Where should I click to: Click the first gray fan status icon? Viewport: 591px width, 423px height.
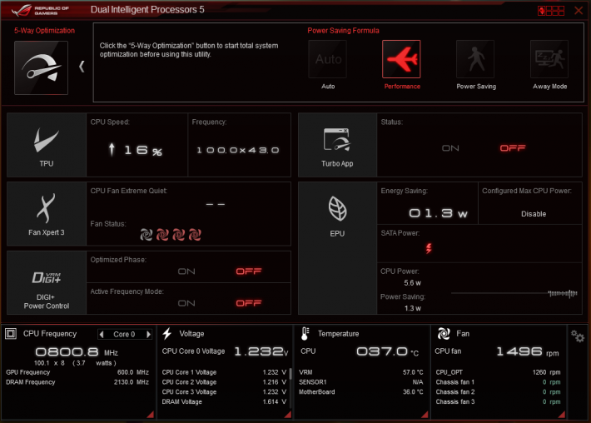tap(147, 235)
